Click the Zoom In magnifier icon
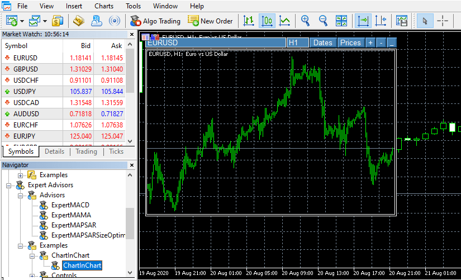The width and height of the screenshot is (461, 280). click(305, 21)
